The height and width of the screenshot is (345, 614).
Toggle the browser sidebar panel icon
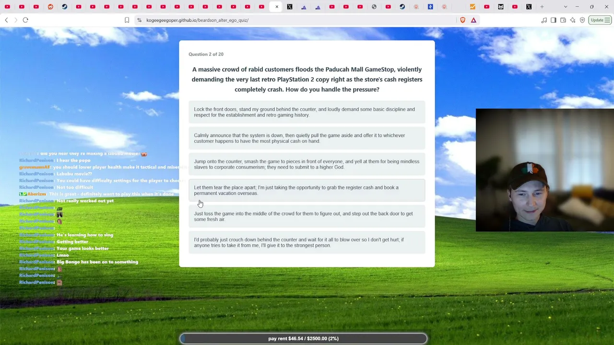[x=554, y=20]
